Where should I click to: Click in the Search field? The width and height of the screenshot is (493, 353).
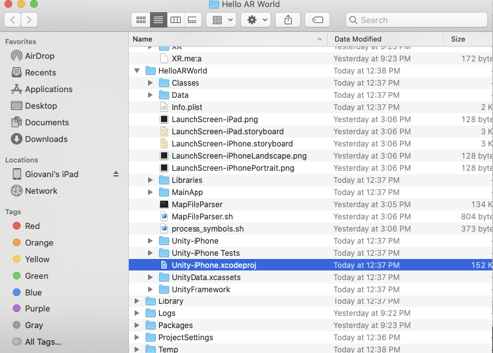click(x=417, y=20)
